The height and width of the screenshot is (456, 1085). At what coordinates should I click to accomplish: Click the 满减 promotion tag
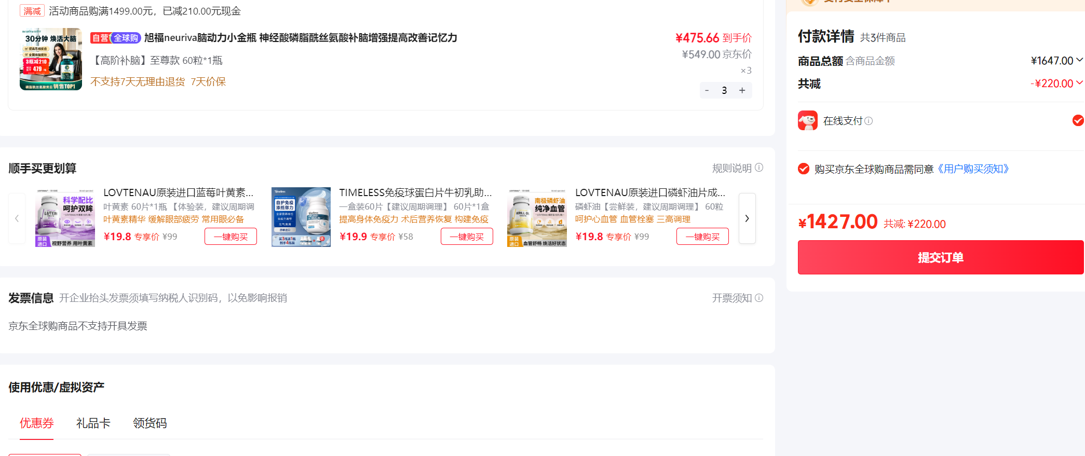coord(32,11)
